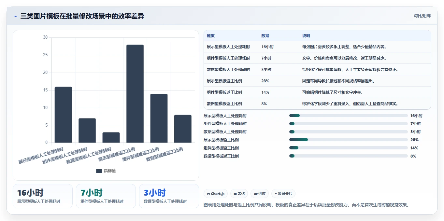Click the 组件型模板返工比例 chart bar
444x221 pixels.
[159, 118]
